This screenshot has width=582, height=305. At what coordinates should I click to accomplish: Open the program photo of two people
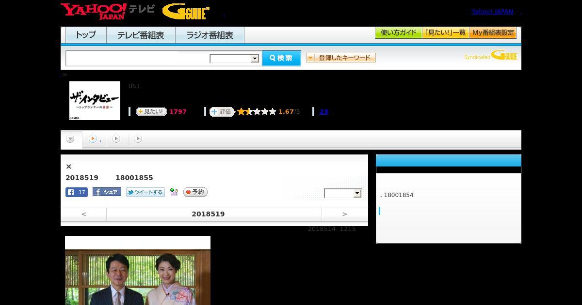[x=138, y=271]
